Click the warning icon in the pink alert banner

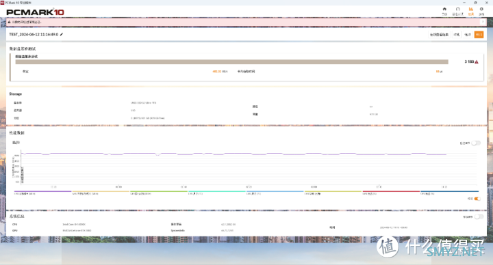[9, 23]
